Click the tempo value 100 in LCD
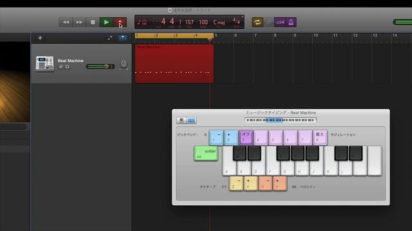Image resolution: width=412 pixels, height=231 pixels. (x=203, y=22)
